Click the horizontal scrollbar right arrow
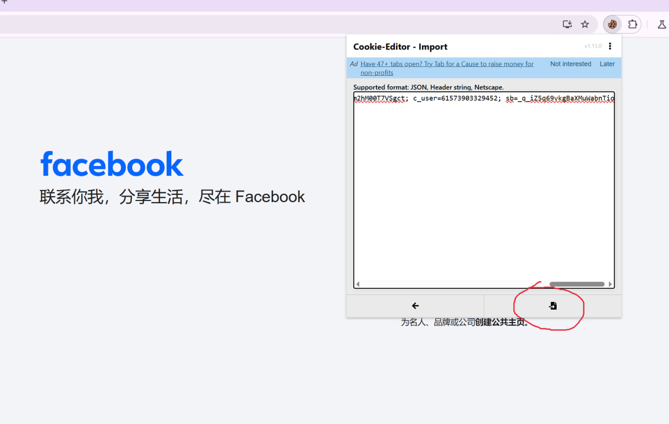 [610, 285]
